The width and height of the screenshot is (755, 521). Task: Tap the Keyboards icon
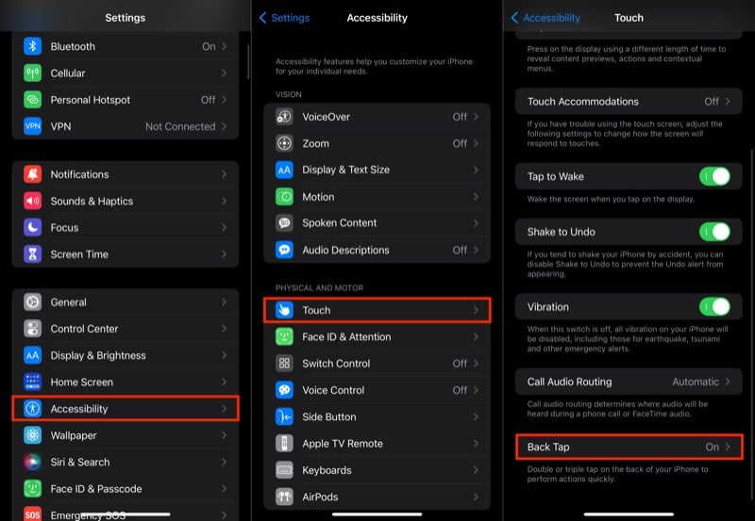click(x=285, y=470)
